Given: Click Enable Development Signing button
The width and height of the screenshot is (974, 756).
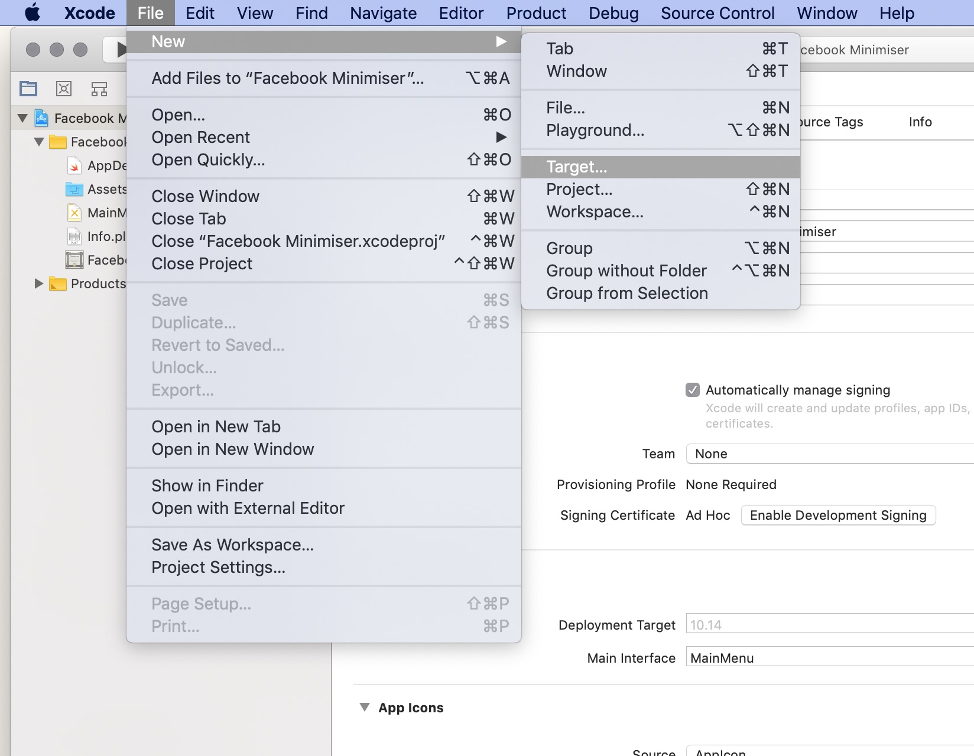Looking at the screenshot, I should (838, 515).
